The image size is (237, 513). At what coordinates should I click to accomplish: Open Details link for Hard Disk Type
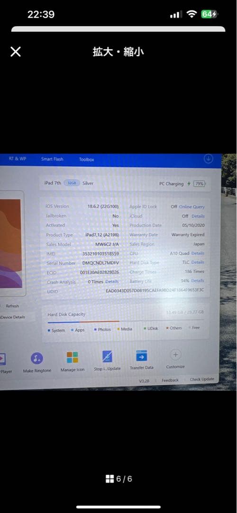[198, 262]
